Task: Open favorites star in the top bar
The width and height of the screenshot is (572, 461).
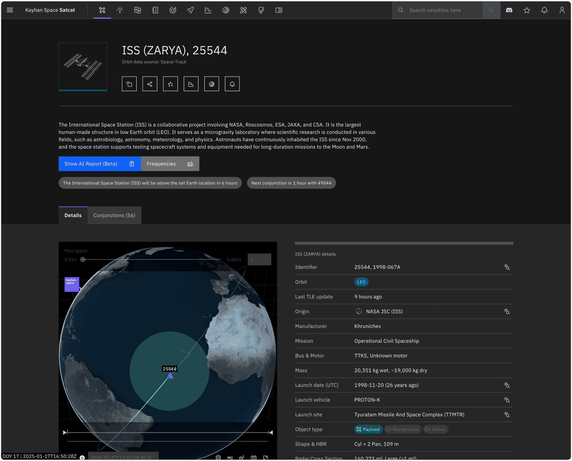Action: (527, 10)
